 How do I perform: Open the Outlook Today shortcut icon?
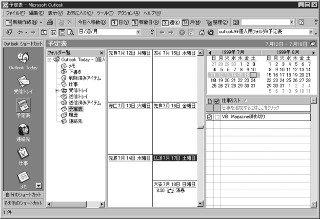[22, 57]
